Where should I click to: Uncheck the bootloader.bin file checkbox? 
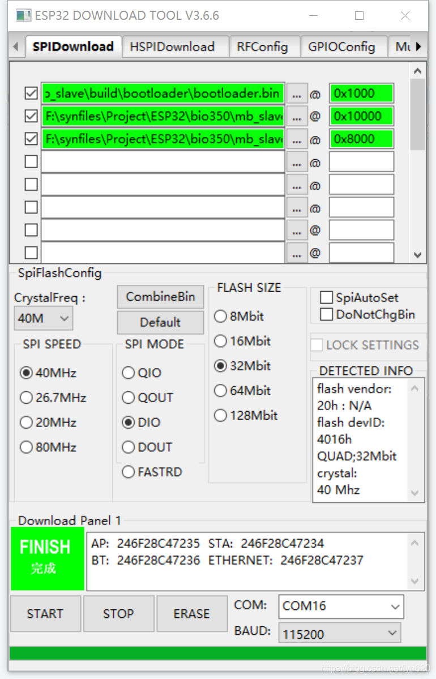point(31,93)
